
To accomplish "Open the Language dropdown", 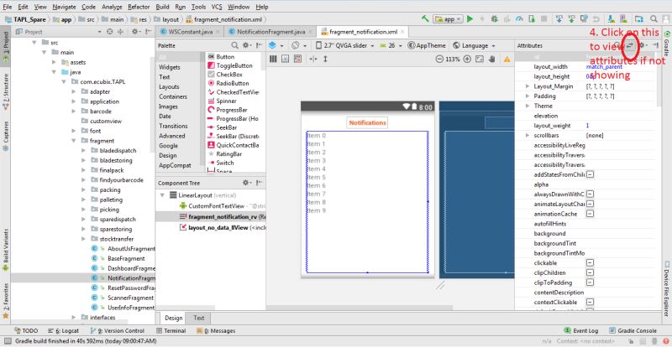I will 474,46.
